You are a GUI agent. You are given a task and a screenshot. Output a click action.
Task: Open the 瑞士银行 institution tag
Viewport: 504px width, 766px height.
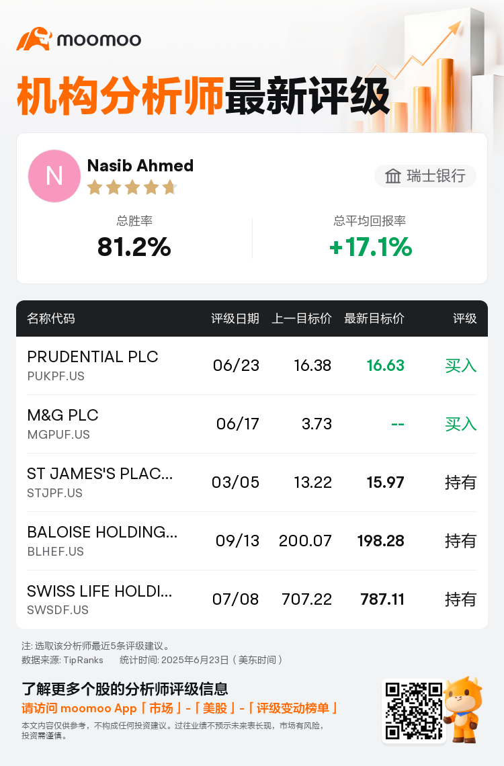425,176
